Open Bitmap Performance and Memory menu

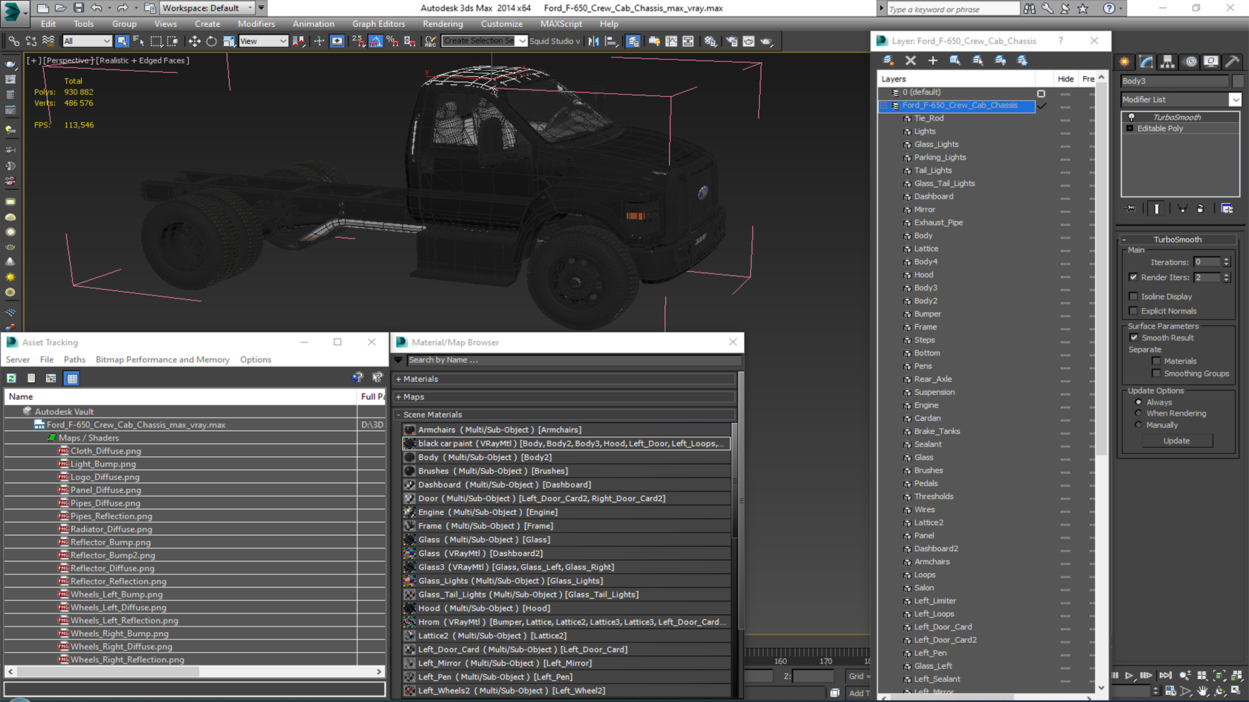click(x=163, y=359)
